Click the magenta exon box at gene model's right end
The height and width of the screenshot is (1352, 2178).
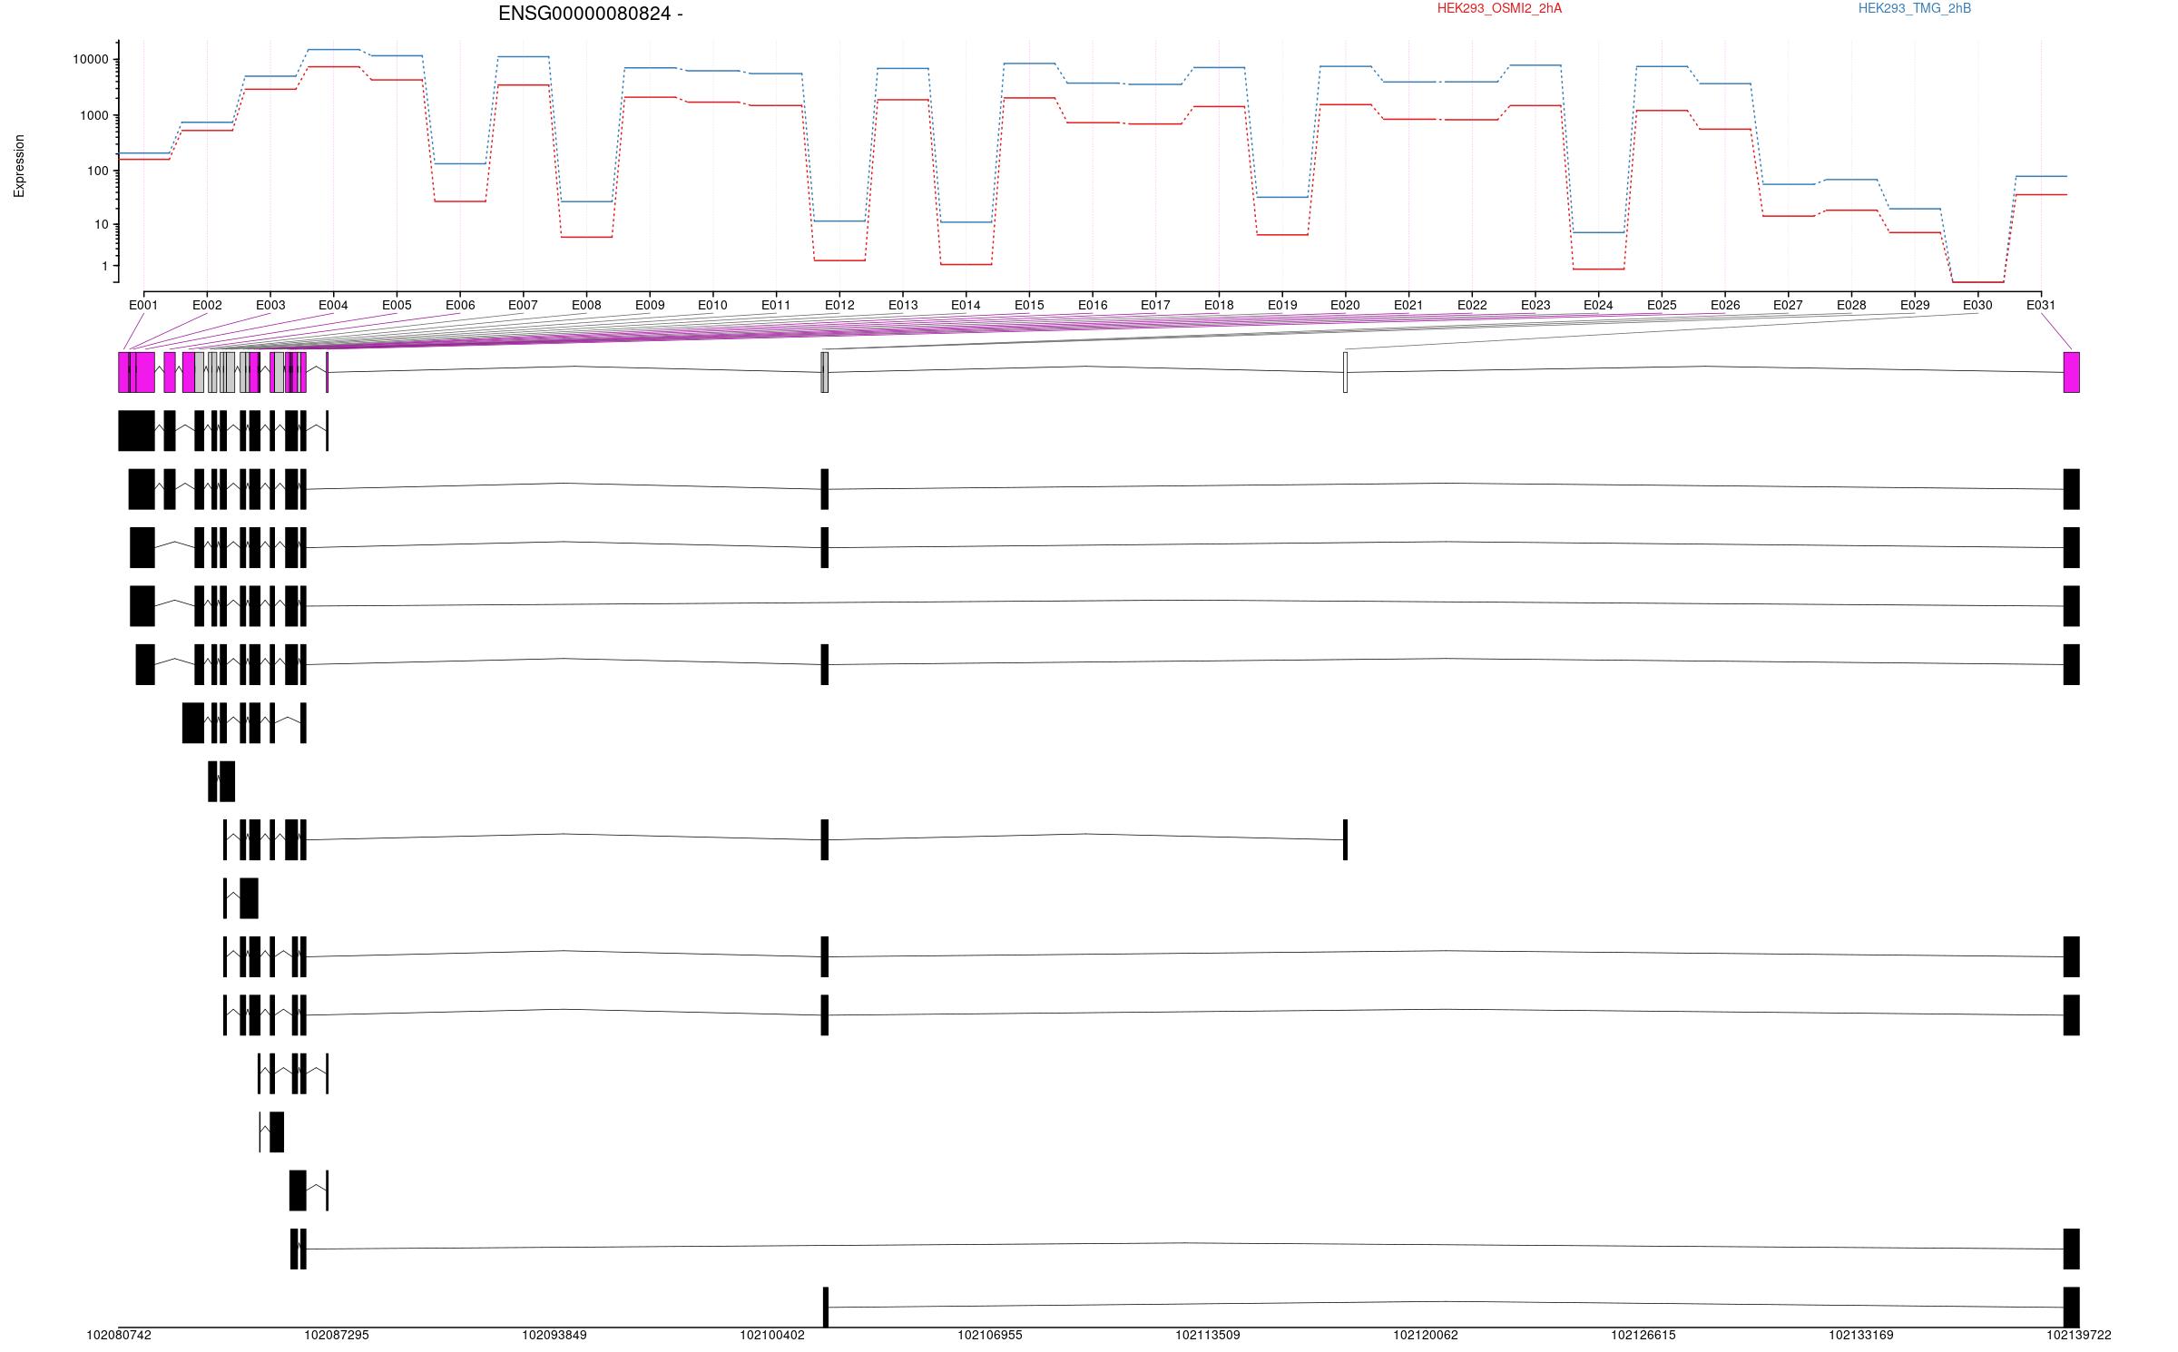[2072, 372]
